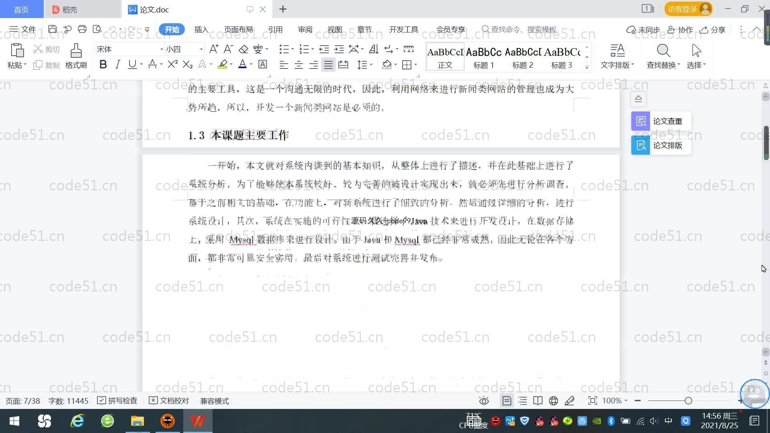Toggle distributed alignment
Image resolution: width=770 pixels, height=433 pixels.
click(x=343, y=65)
